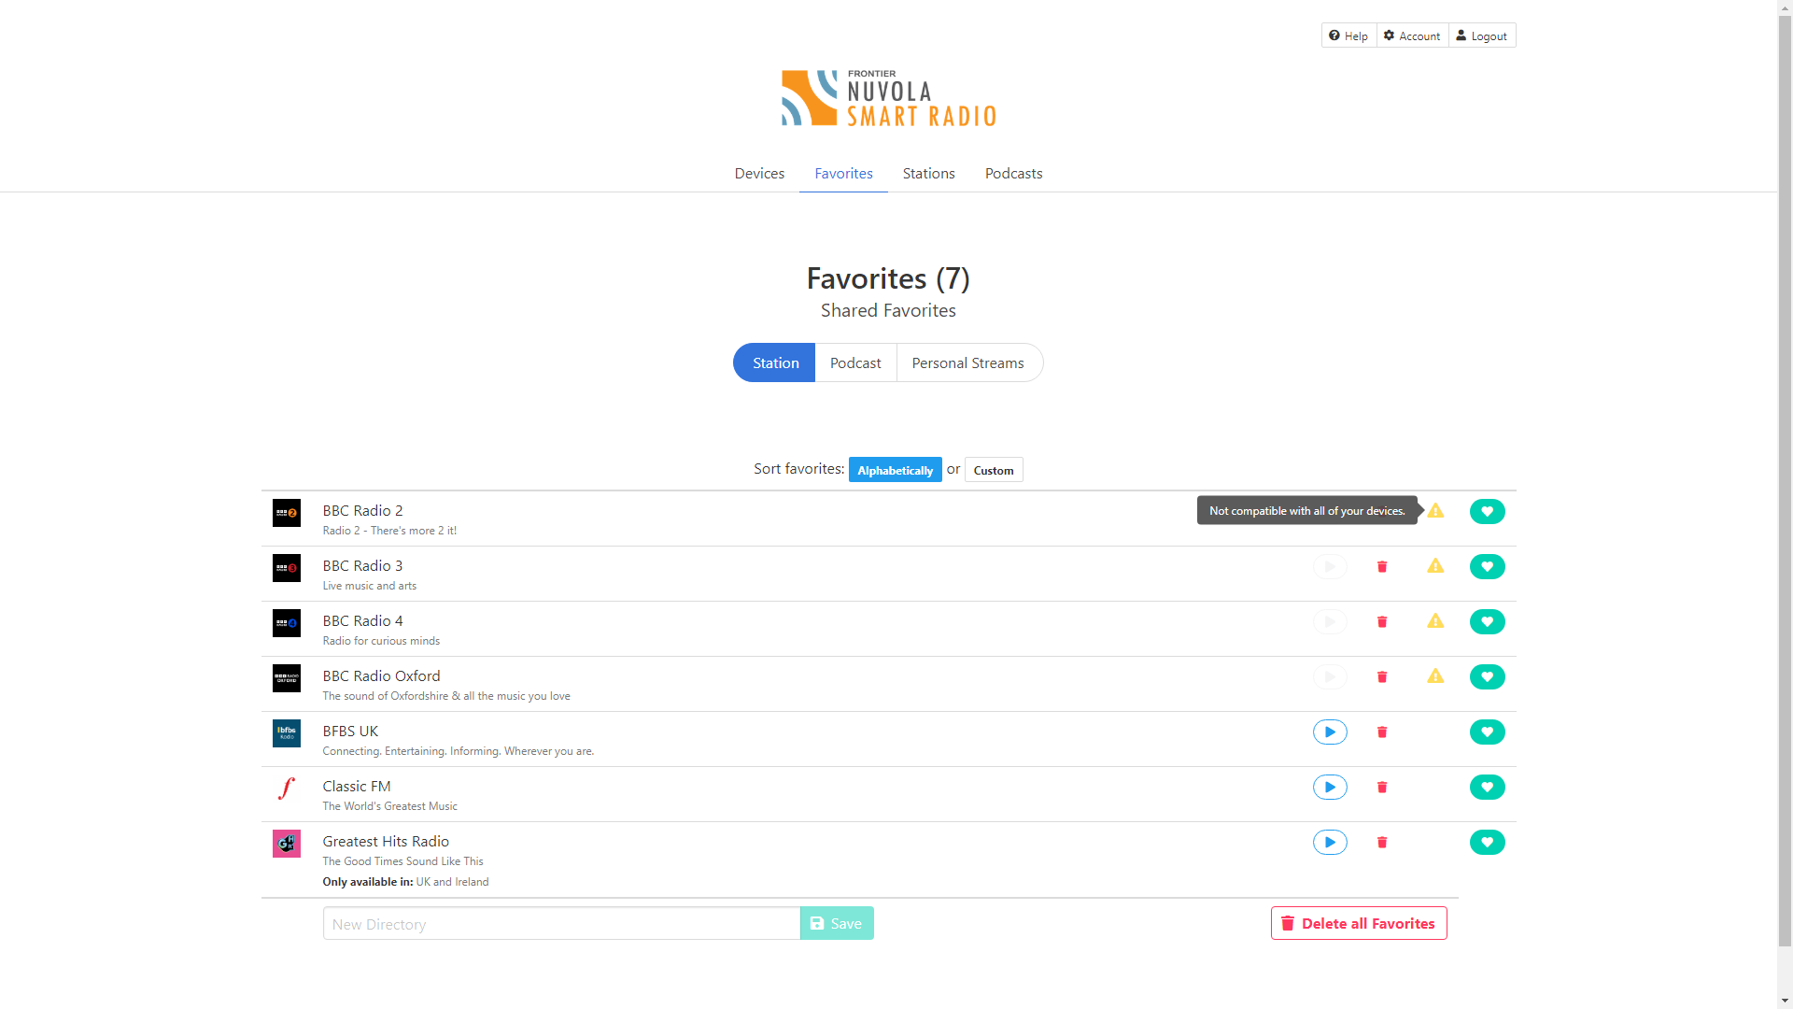
Task: Open the Greatest Hits Radio title
Action: pos(386,842)
